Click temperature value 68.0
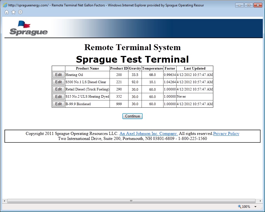The height and width of the screenshot is (212, 265). 152,75
